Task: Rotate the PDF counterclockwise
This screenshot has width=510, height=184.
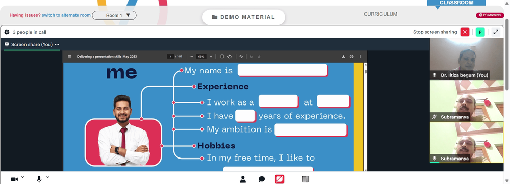Action: click(229, 56)
